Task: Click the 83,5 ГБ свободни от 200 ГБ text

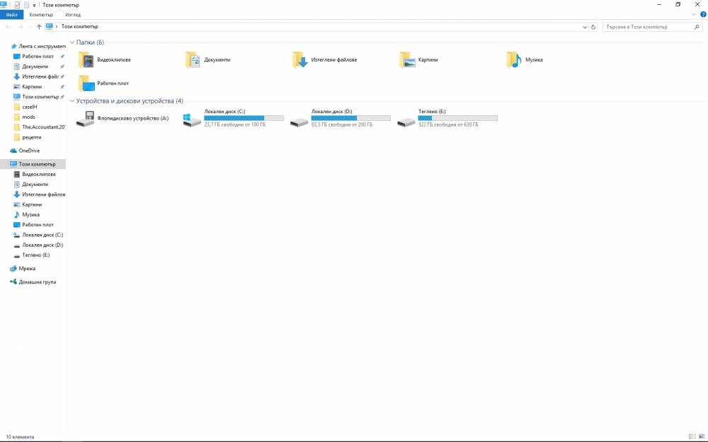Action: tap(342, 125)
